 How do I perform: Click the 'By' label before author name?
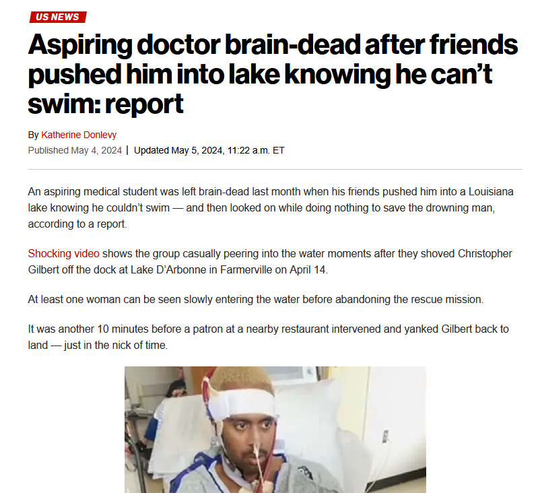(34, 135)
